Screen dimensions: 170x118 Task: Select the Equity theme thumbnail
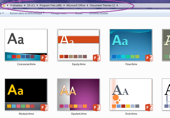(78, 45)
